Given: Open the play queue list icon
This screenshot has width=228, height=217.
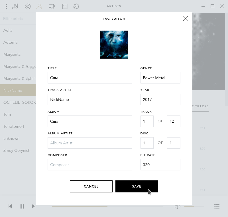Looking at the screenshot, I should click(217, 206).
